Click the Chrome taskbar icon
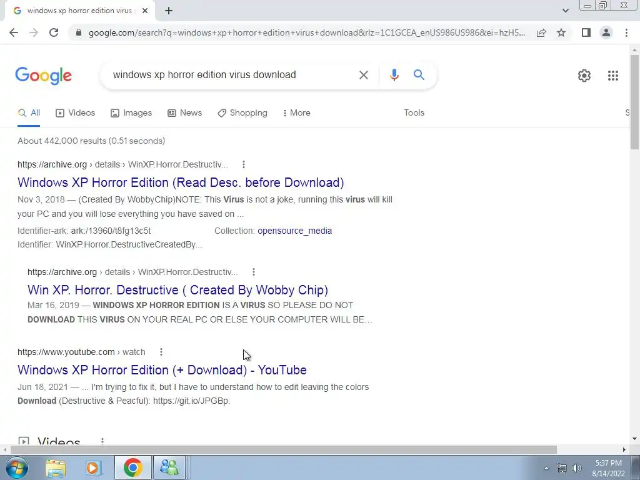The height and width of the screenshot is (480, 640). click(132, 467)
